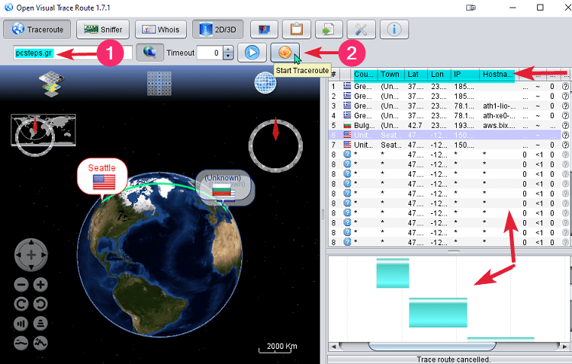The image size is (572, 364).
Task: Click the whois question icon in row 3
Action: tap(565, 106)
